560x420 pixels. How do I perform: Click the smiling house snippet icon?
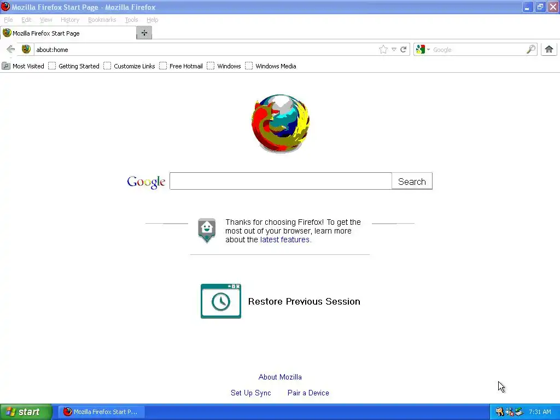click(x=207, y=230)
